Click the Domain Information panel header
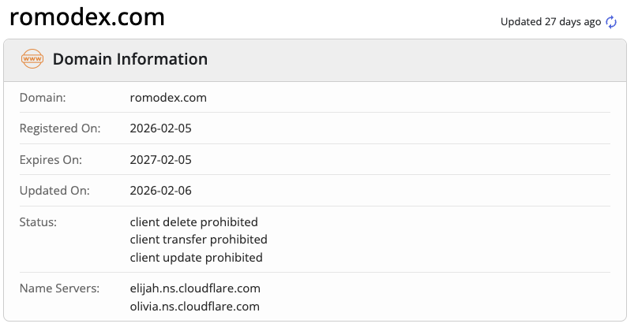Screen dimensions: 638x331 [130, 59]
